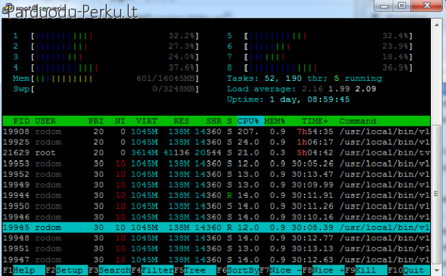Toggle F5 Tree view
446x276 pixels.
point(189,271)
